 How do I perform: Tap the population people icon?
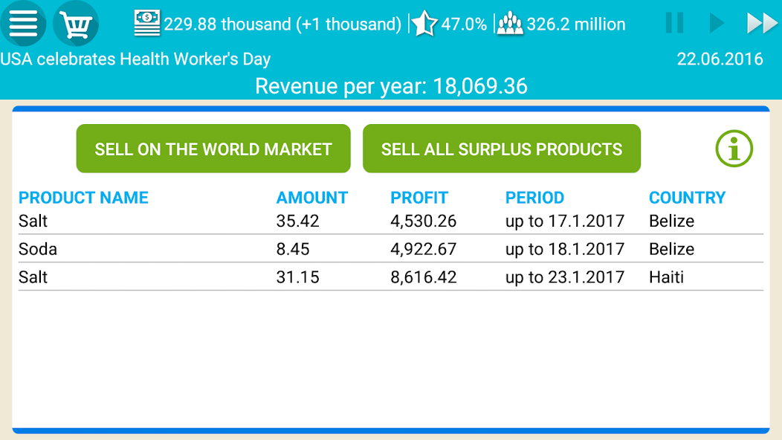(x=510, y=24)
